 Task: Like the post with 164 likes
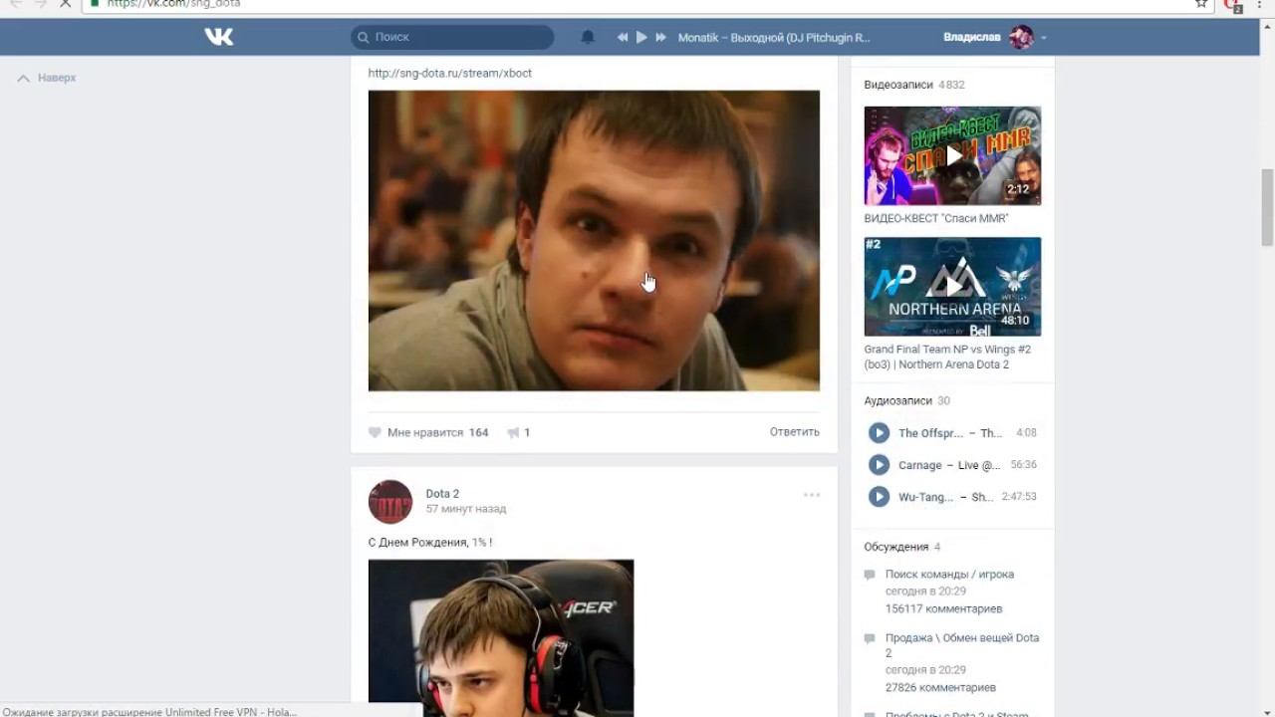tap(427, 432)
